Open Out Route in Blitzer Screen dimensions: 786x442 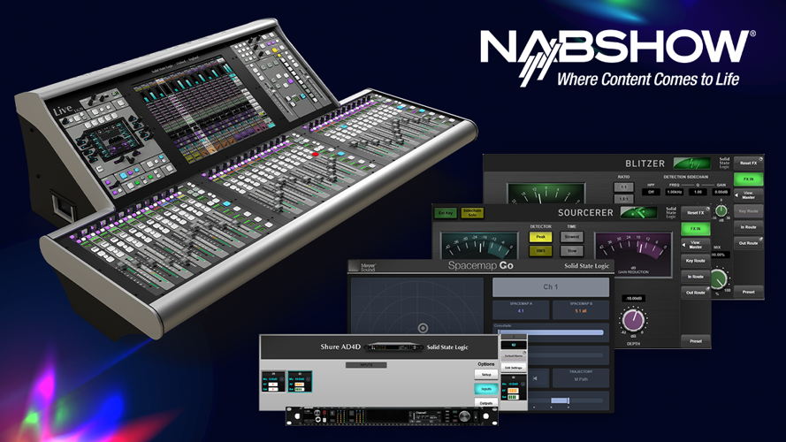[x=748, y=243]
